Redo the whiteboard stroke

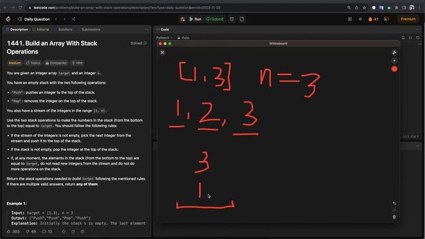click(394, 210)
